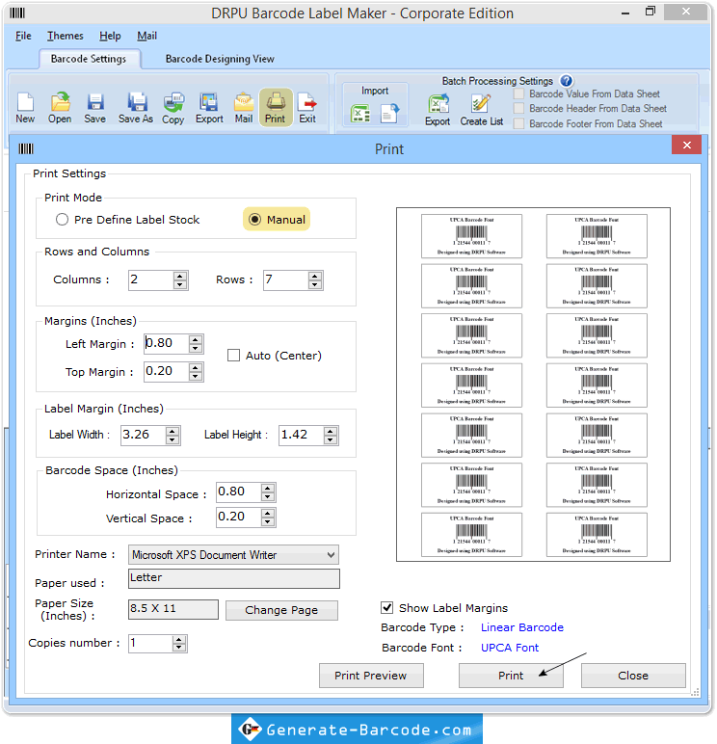Image resolution: width=717 pixels, height=744 pixels.
Task: Click the Change Page button
Action: (x=281, y=610)
